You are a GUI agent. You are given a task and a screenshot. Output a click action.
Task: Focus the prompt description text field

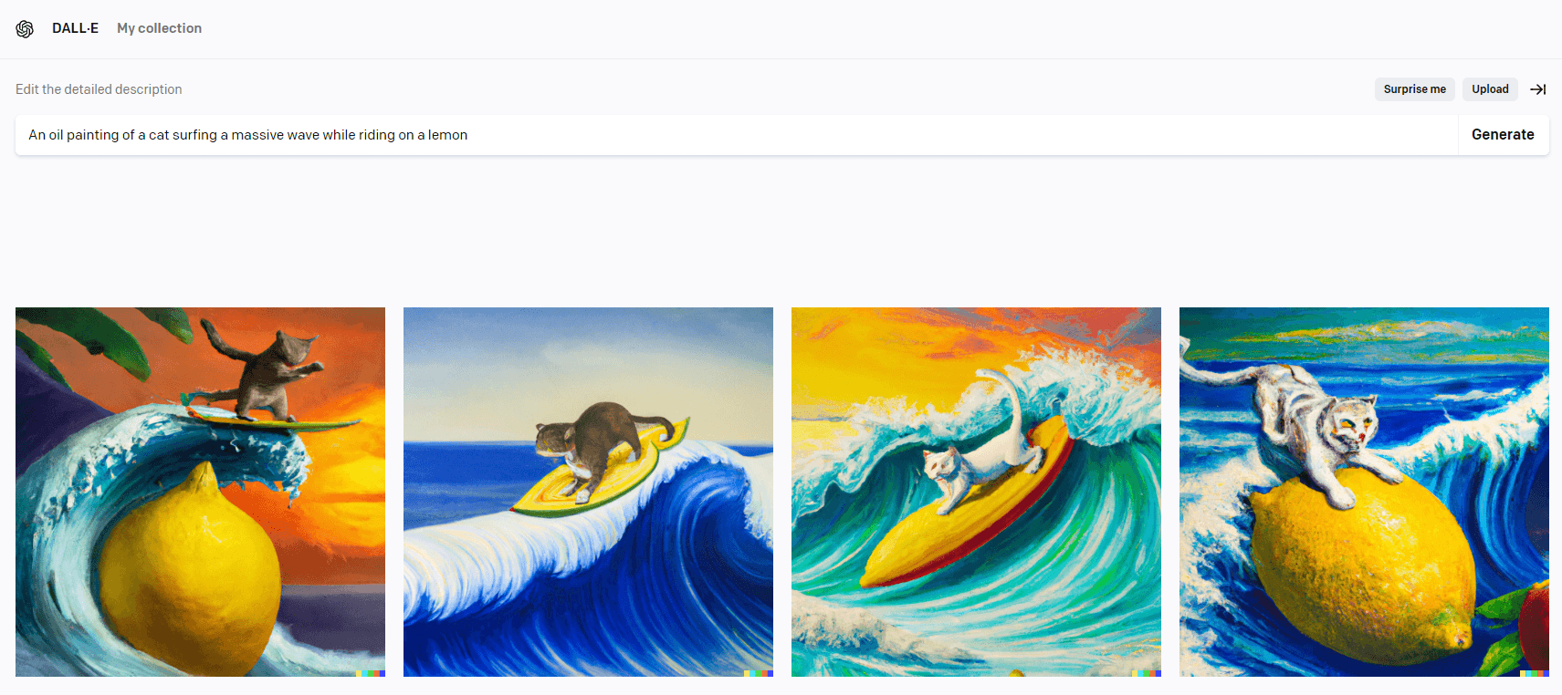pos(736,135)
